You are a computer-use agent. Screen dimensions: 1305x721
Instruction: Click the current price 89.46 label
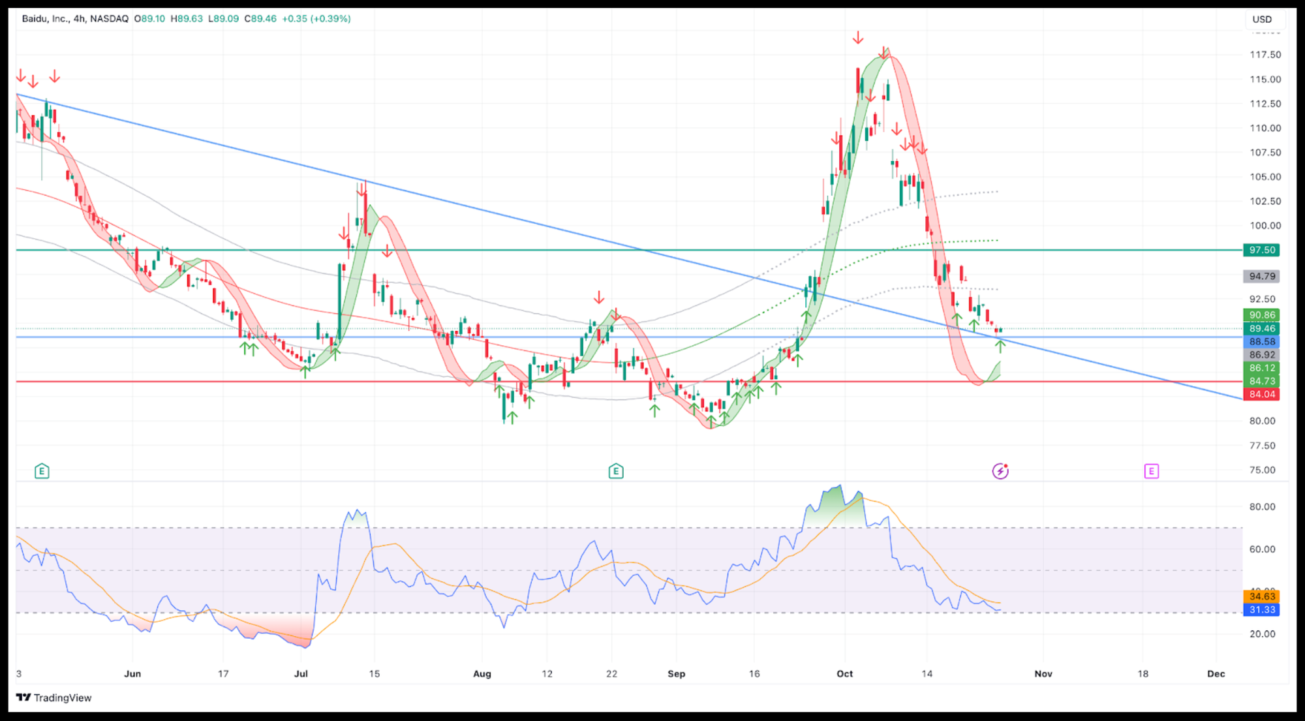coord(1261,328)
